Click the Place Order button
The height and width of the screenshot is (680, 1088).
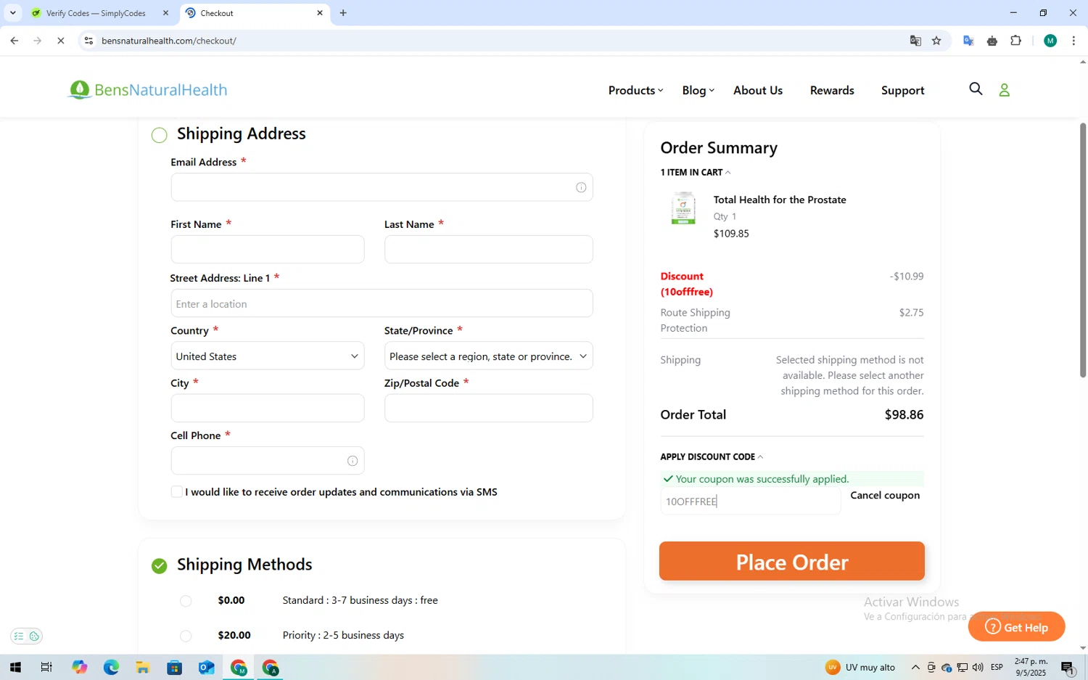click(792, 561)
